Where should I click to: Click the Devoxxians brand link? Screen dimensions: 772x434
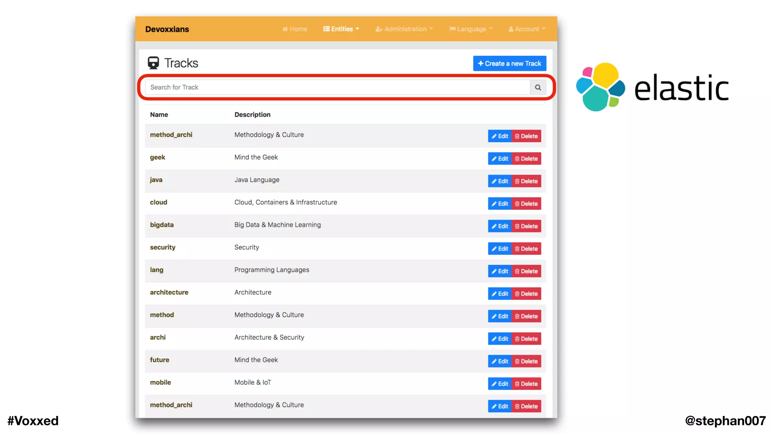tap(167, 29)
